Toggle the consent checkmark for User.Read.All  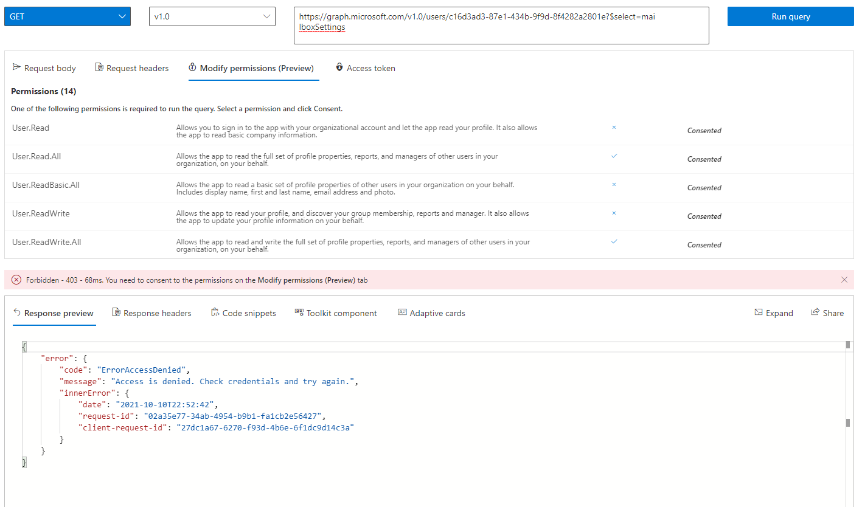coord(614,156)
